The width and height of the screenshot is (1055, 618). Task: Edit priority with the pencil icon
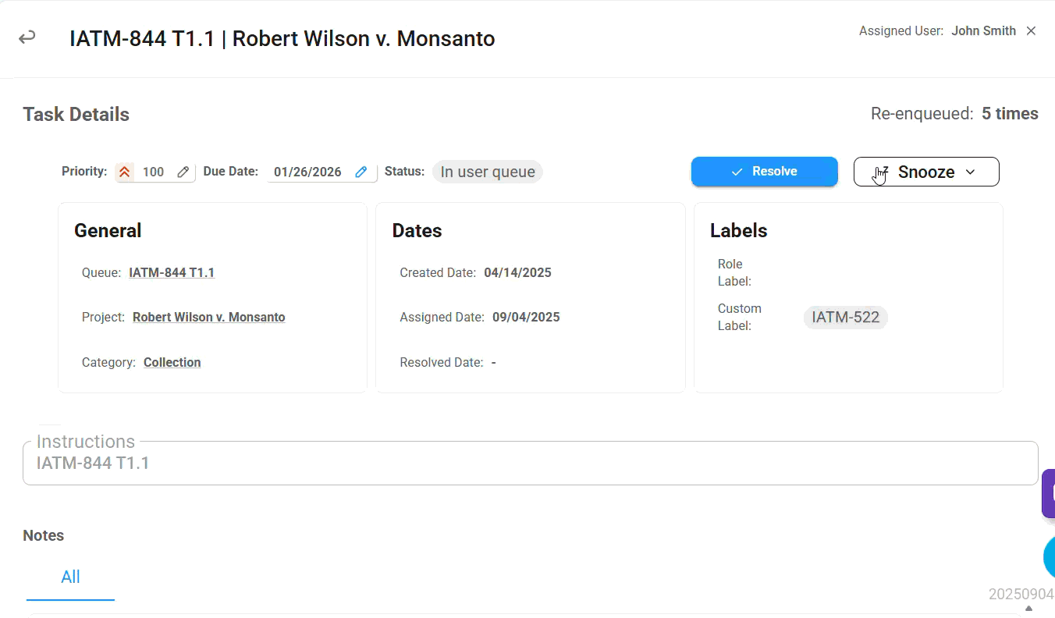(183, 172)
